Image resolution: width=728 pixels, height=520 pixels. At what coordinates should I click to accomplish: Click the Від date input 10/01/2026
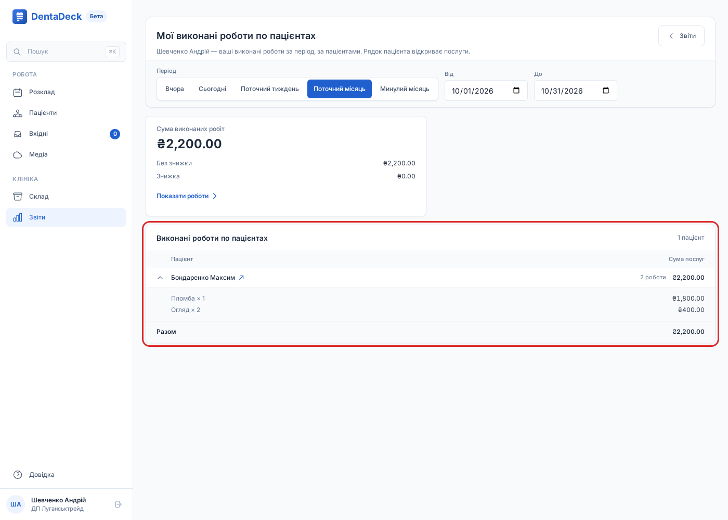tap(486, 90)
